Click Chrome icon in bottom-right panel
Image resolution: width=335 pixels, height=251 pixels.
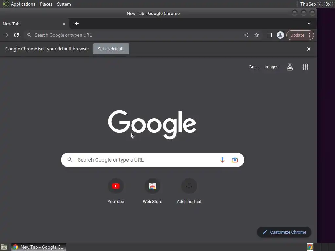310,247
